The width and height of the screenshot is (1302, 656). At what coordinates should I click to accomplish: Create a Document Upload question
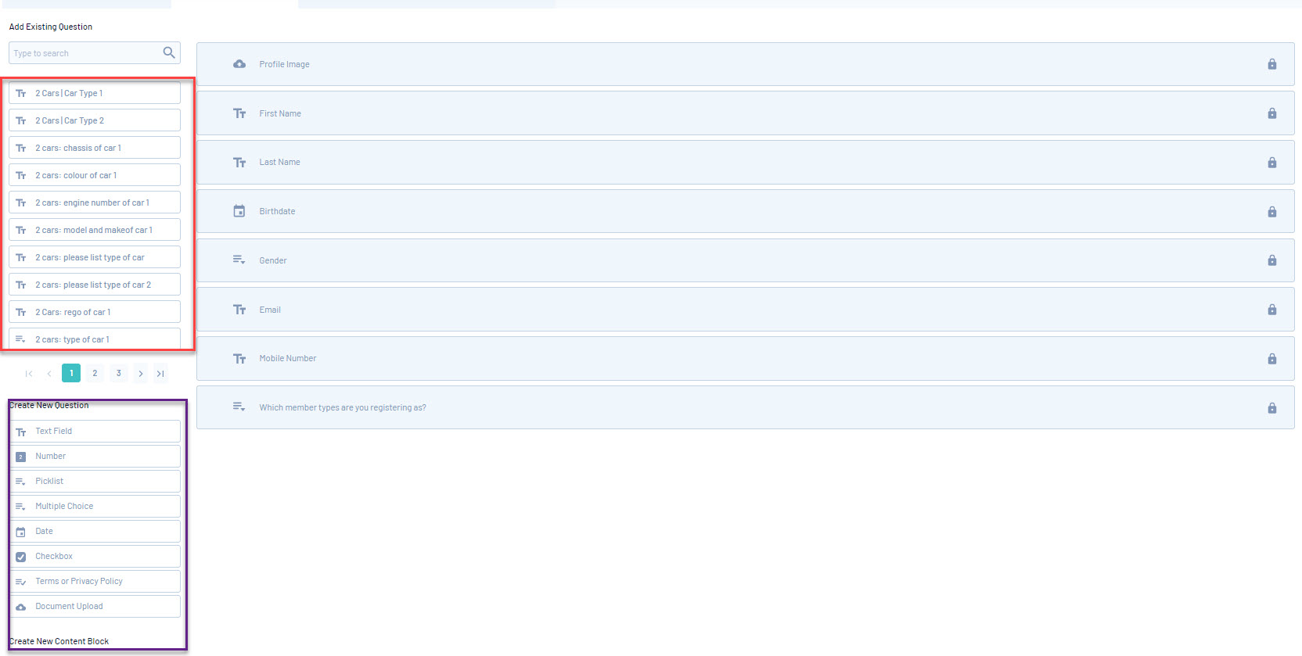[95, 606]
